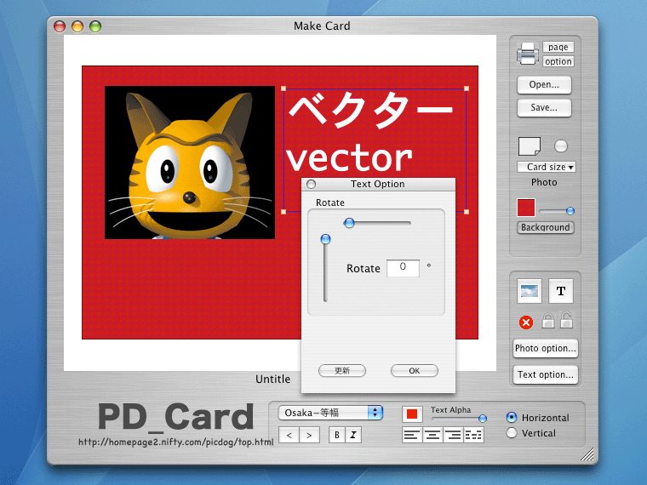Select the rectangular card shape icon
647x485 pixels.
(x=530, y=146)
